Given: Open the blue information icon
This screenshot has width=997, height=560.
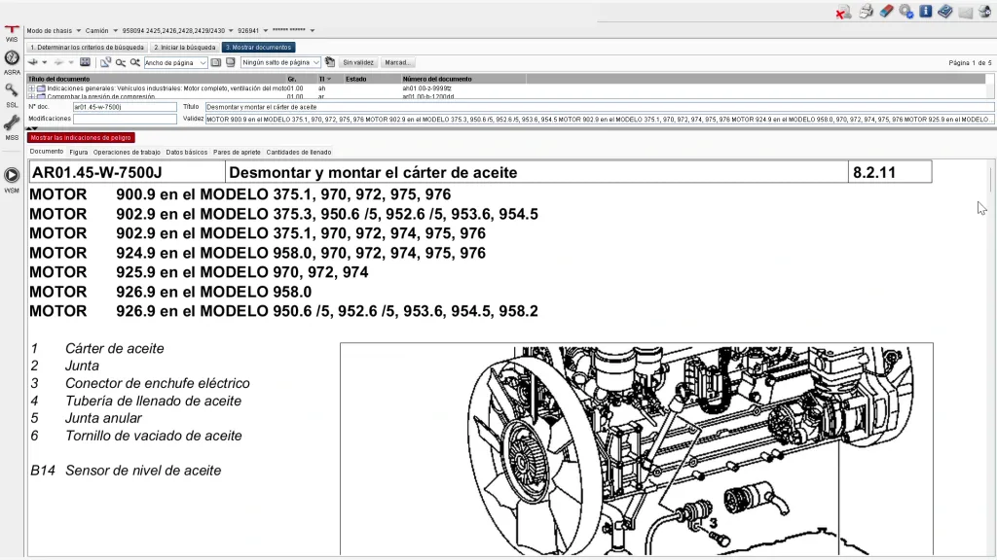Looking at the screenshot, I should point(926,11).
